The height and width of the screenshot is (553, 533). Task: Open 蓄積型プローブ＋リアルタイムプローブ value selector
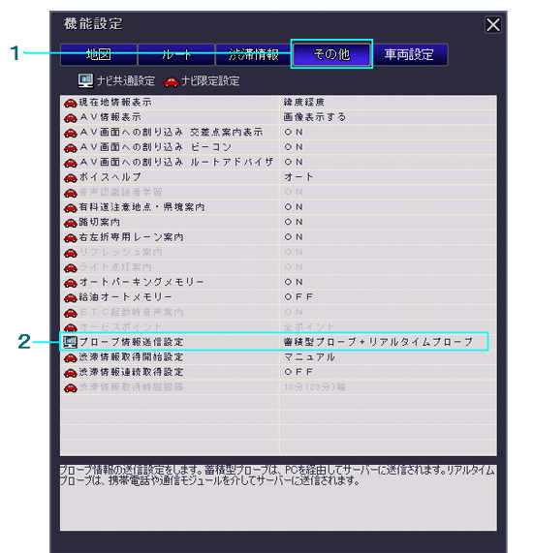[x=378, y=342]
